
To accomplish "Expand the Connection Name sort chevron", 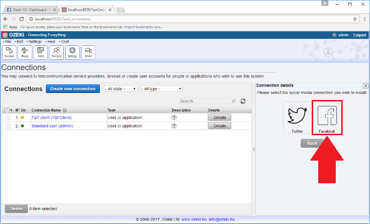I will point(64,110).
